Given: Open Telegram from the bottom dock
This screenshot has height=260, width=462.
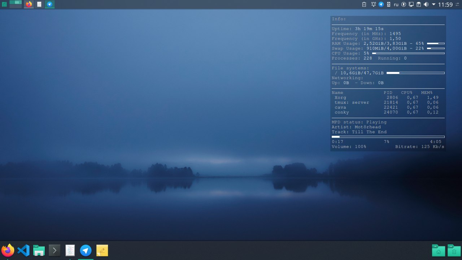Looking at the screenshot, I should pos(86,250).
